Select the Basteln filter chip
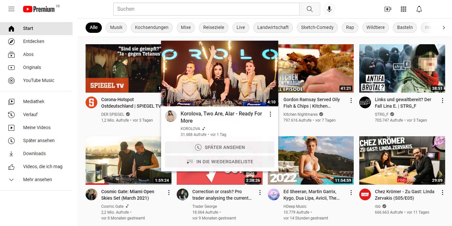This screenshot has width=452, height=226. [x=405, y=27]
